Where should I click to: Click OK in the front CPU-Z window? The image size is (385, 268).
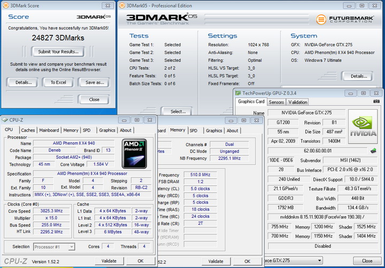141,261
